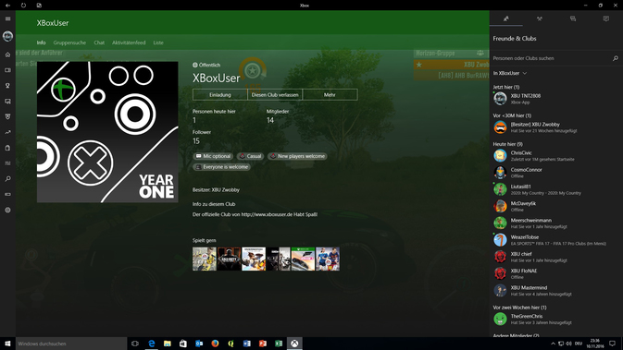Click search magnifier in Freunde & Clubs

pyautogui.click(x=615, y=58)
